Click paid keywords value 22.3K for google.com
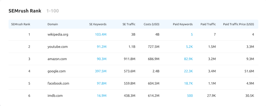Screen dimensions: 266x106 [189, 71]
